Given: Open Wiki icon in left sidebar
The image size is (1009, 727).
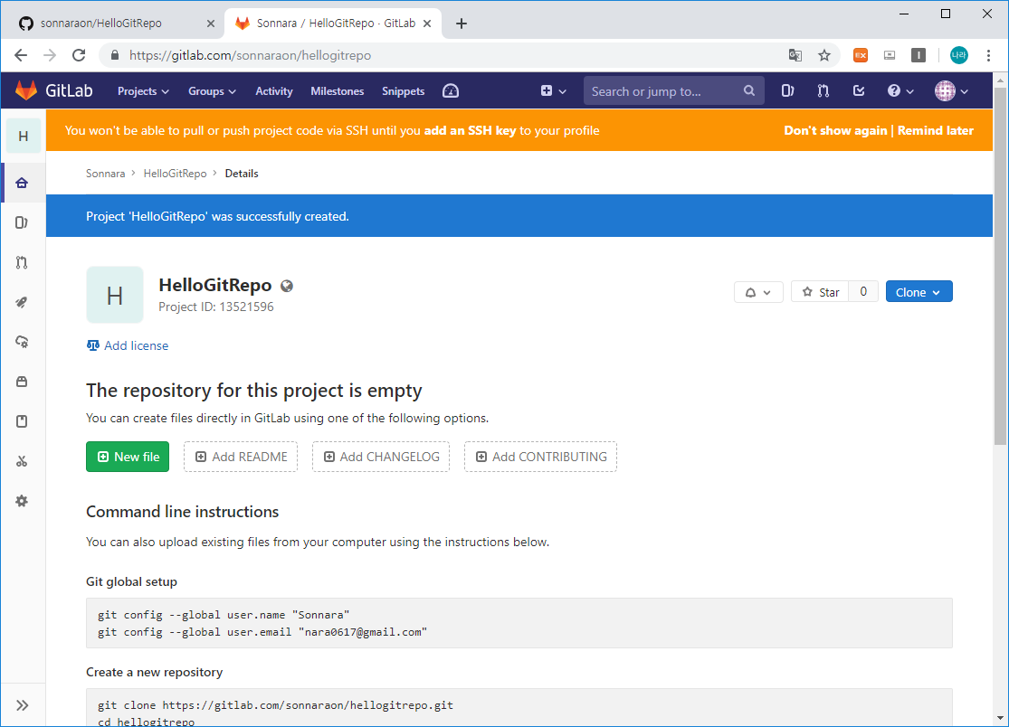Looking at the screenshot, I should 22,421.
